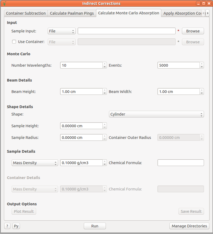Increase the Beam Height value

(x=105, y=90)
